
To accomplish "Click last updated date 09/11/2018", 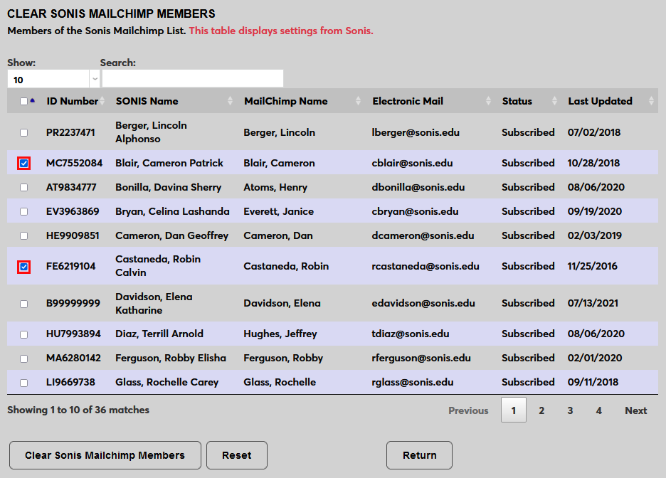I will [x=593, y=382].
